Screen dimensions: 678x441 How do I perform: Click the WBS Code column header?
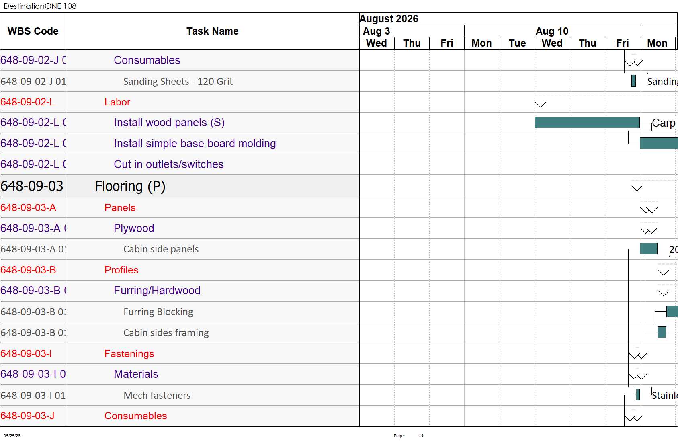(x=33, y=31)
